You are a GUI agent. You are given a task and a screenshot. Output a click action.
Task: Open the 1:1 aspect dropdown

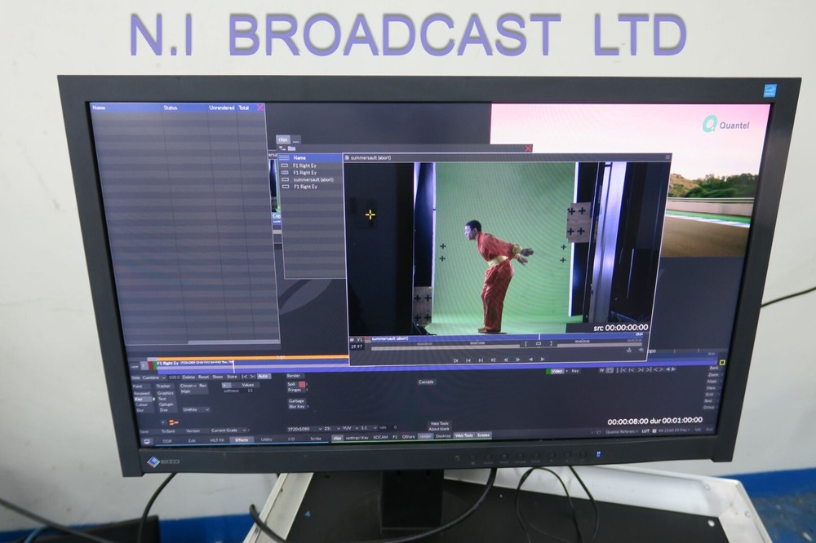[368, 427]
